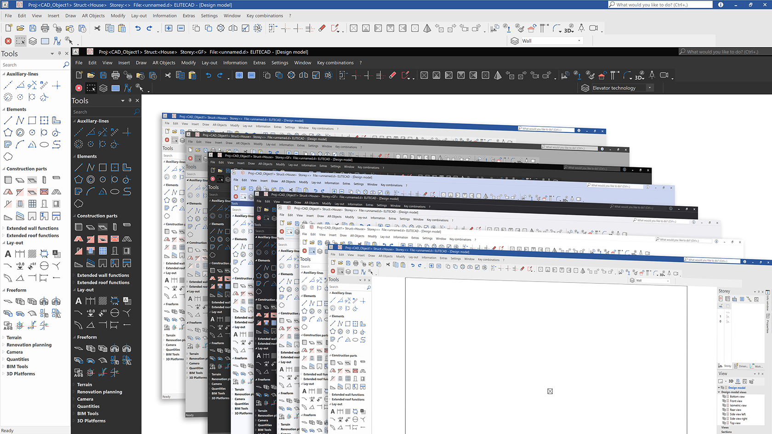Click the red Cancel function icon

click(8, 41)
